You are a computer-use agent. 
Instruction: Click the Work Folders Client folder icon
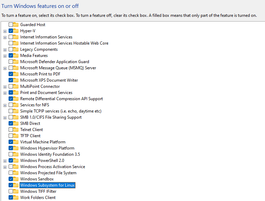tap(16, 198)
